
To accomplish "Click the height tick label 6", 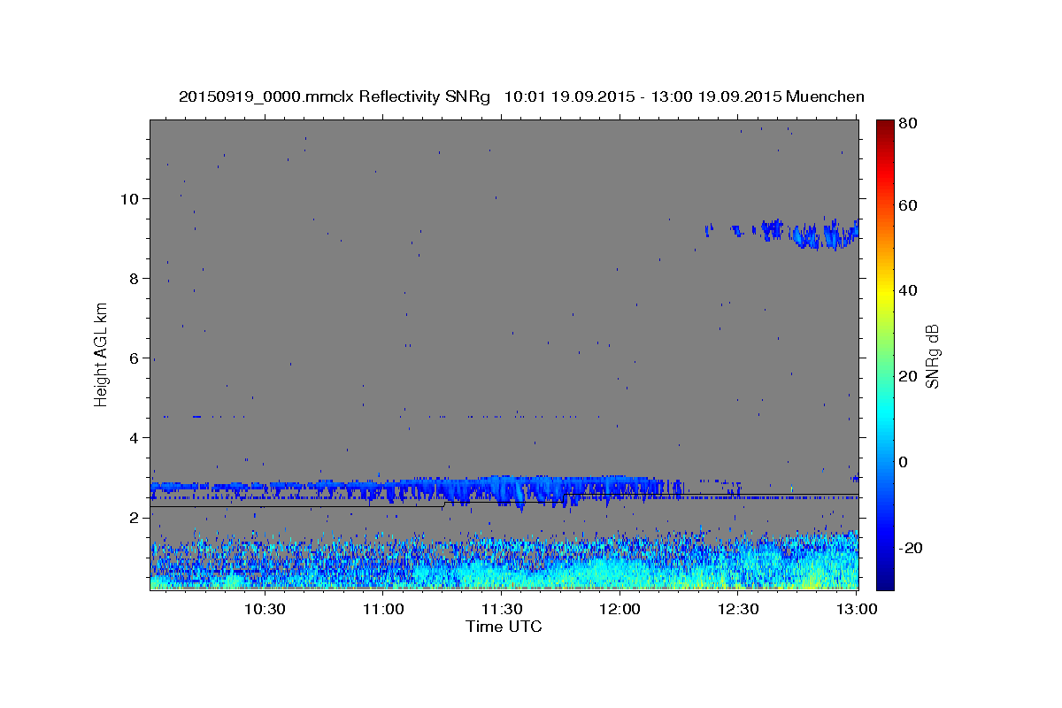I will point(135,358).
